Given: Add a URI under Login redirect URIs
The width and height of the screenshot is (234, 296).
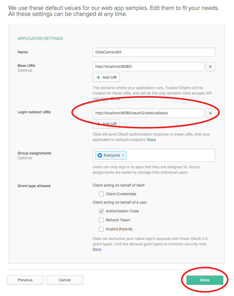Looking at the screenshot, I should coord(106,124).
